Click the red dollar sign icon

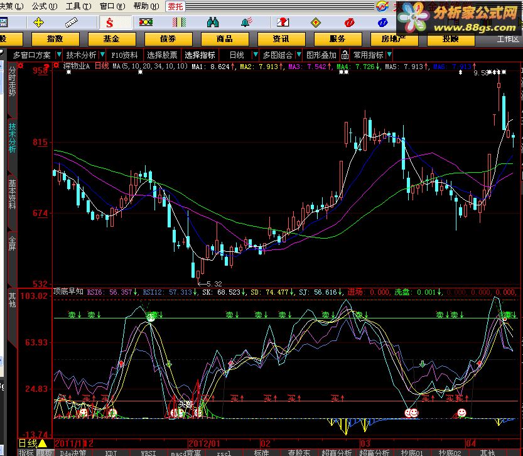(109, 23)
